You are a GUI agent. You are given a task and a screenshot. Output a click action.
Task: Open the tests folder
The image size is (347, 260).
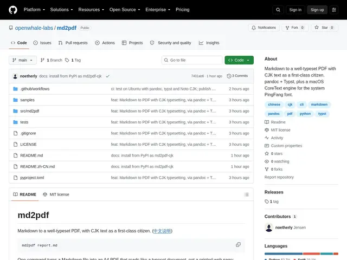coord(24,122)
